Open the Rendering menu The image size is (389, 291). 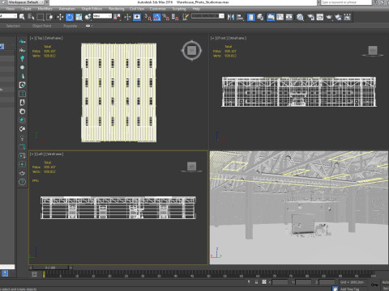pyautogui.click(x=117, y=9)
